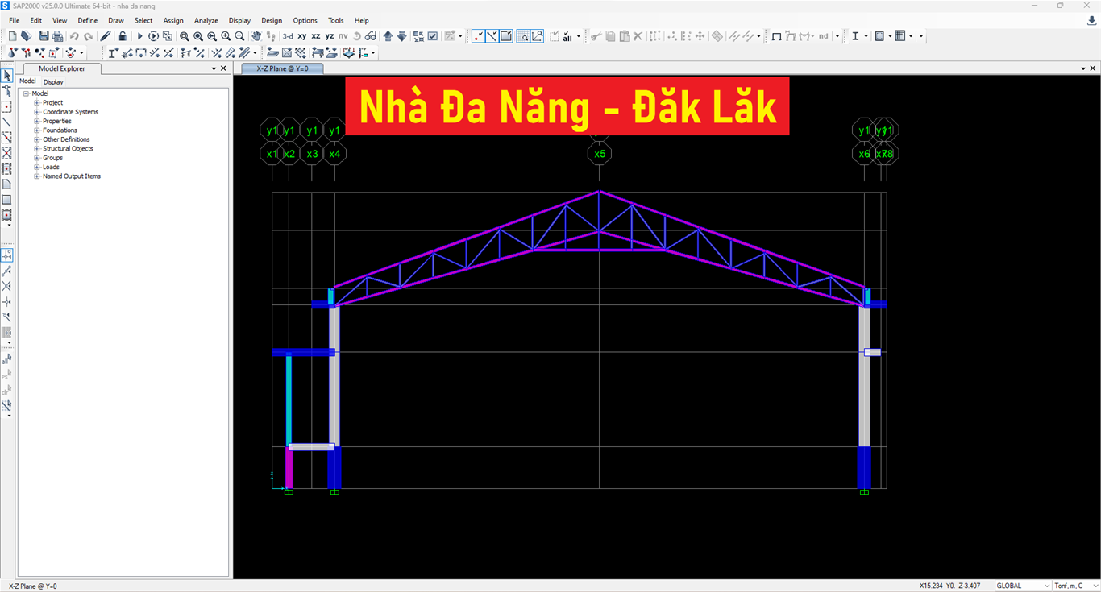Click the Select All icon
The image size is (1101, 592).
567,37
